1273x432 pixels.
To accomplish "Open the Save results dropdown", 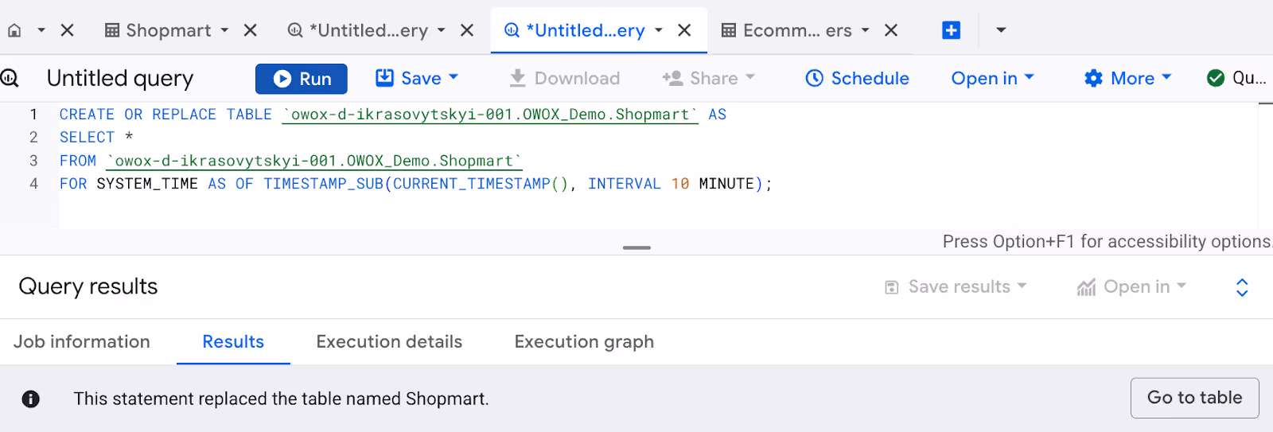I will [956, 287].
